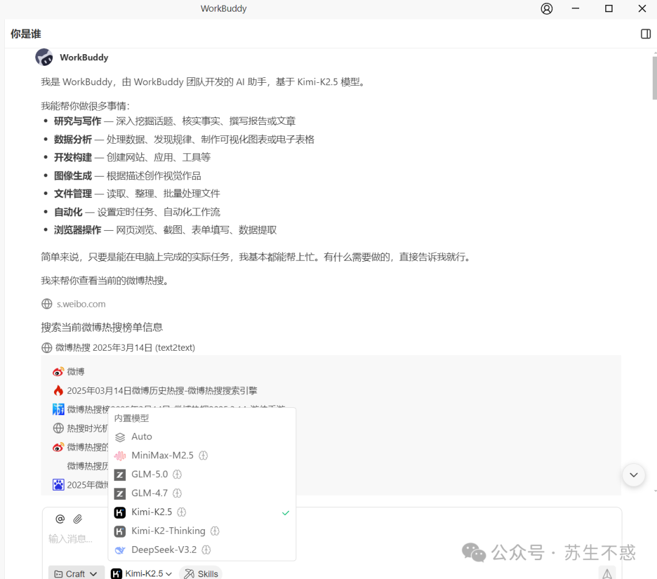Click the Kimi logo in model selector
The height and width of the screenshot is (579, 657).
pyautogui.click(x=116, y=574)
